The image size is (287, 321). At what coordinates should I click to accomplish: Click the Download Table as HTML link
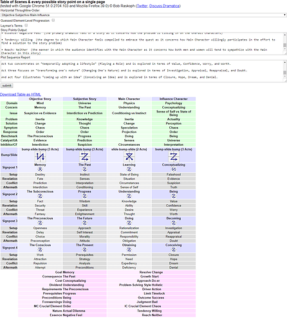pos(21,94)
